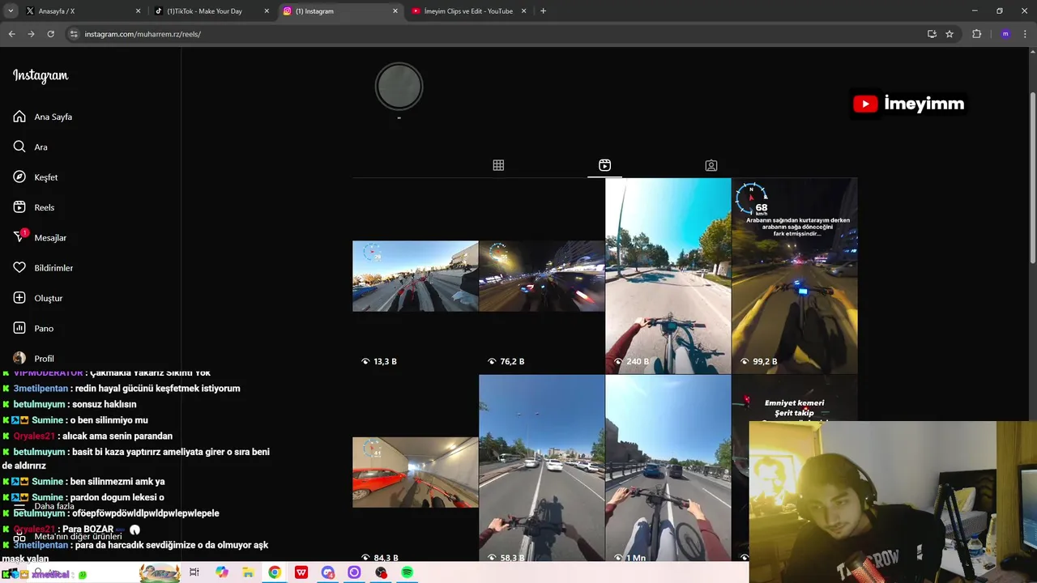Open reel with 240 B views
This screenshot has width=1037, height=583.
[668, 276]
